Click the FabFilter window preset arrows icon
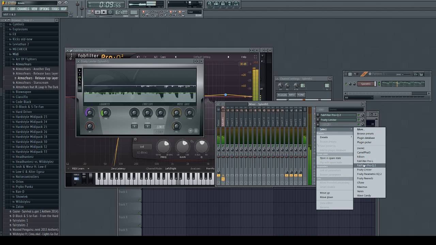 251,50
